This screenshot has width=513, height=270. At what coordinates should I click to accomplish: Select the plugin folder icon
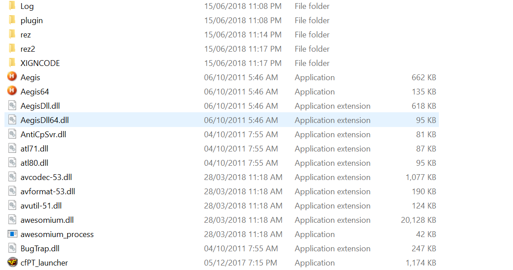coord(12,20)
